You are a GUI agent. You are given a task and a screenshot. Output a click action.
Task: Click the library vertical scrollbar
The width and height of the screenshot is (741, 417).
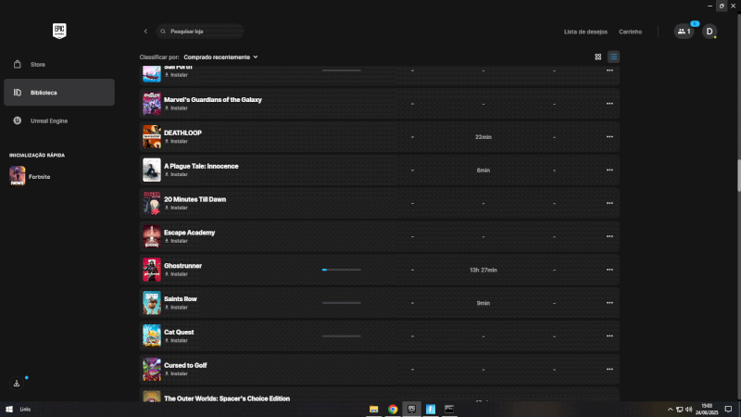coord(738,176)
